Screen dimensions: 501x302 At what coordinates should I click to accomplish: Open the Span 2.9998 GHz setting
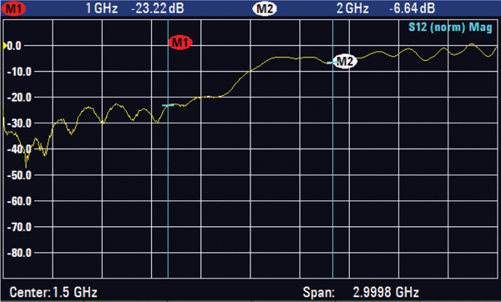click(x=361, y=292)
